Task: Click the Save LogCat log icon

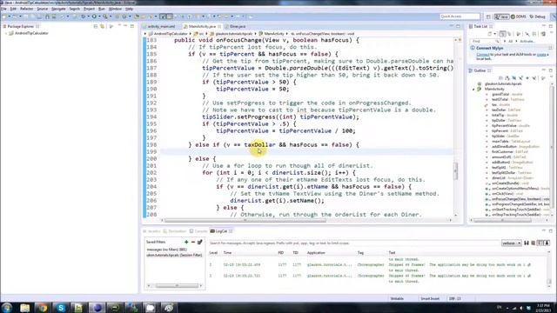Action: tap(527, 243)
